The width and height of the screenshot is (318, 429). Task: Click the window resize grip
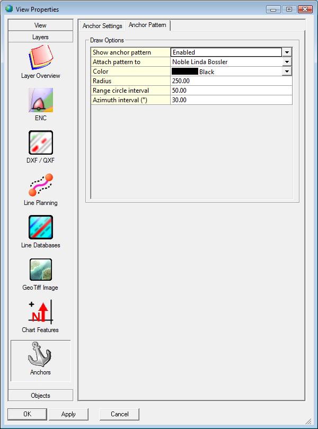click(x=308, y=422)
